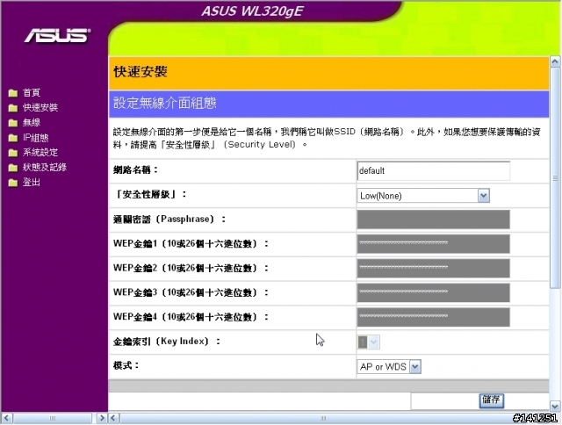
Task: Click the arrow of the Low(None) dropdown
Action: [x=484, y=196]
